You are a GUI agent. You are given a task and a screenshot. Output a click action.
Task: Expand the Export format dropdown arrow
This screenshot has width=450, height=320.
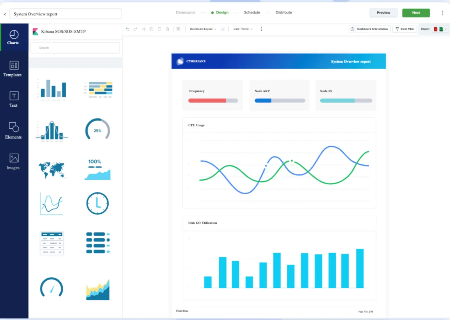tap(445, 29)
